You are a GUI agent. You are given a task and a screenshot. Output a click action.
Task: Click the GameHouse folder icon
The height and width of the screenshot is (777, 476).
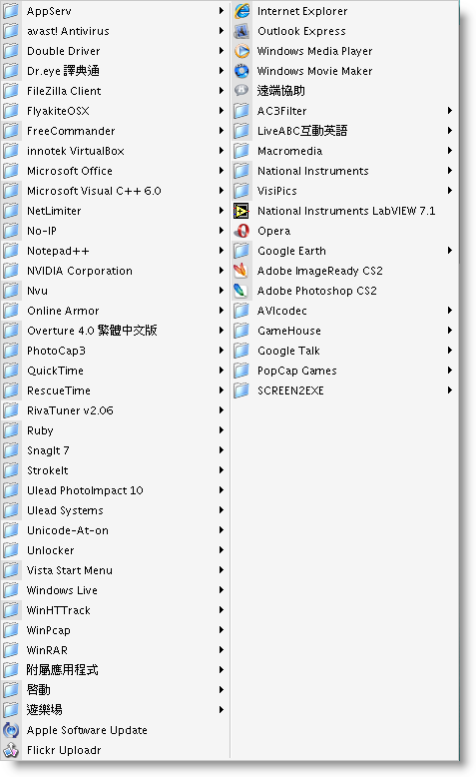tap(241, 331)
